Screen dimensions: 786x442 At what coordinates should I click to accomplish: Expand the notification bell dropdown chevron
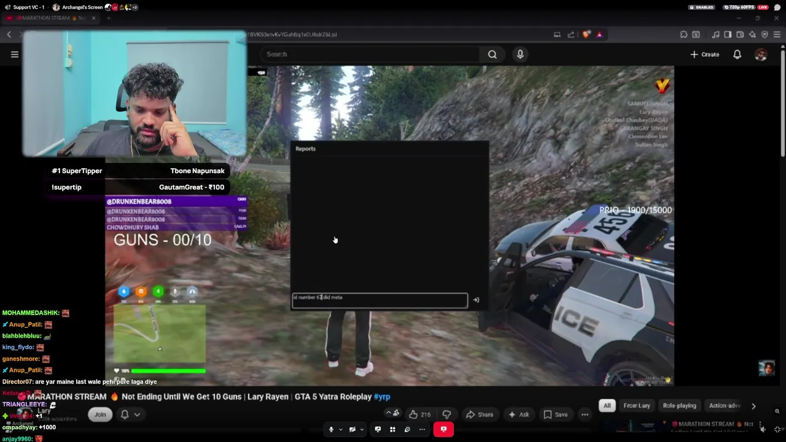tap(137, 414)
